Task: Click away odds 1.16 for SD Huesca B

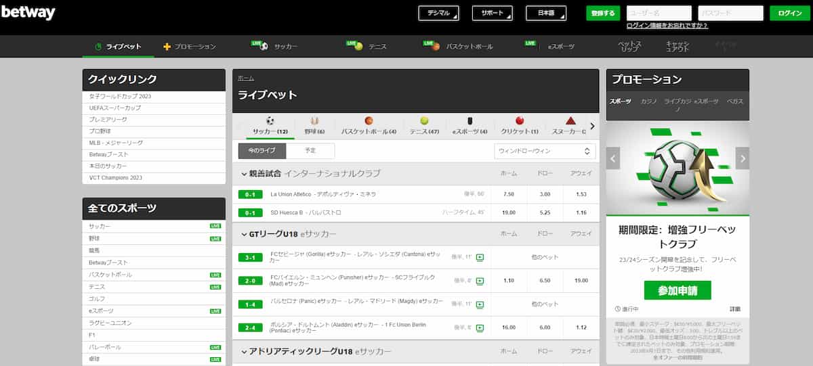Action: click(581, 212)
